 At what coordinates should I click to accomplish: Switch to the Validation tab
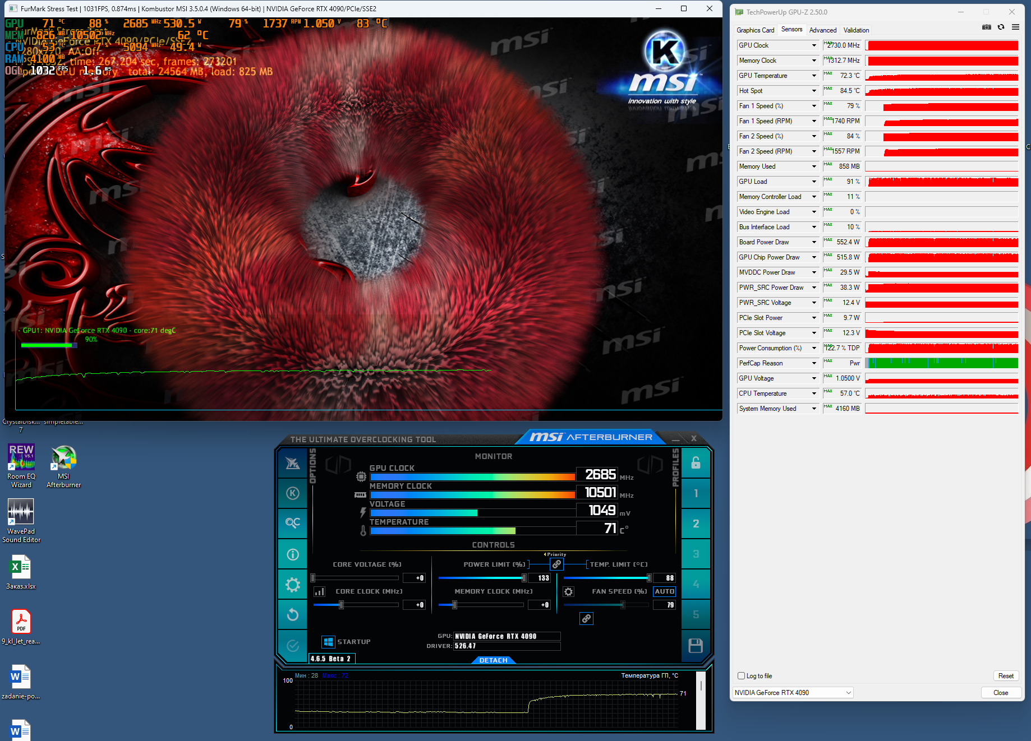click(x=856, y=30)
